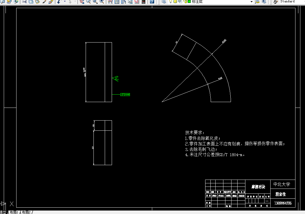305x214 pixels.
Task: Select the 63 vertical dimension text
Action: [x=93, y=148]
